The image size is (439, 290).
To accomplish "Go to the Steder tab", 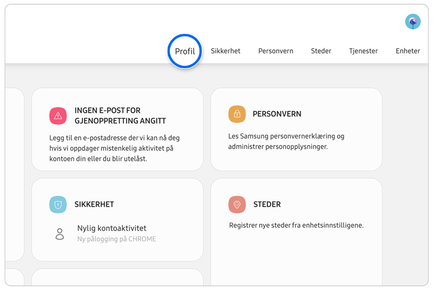I will point(321,51).
